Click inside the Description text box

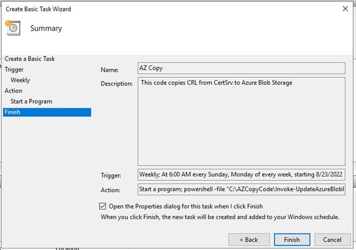click(241, 121)
